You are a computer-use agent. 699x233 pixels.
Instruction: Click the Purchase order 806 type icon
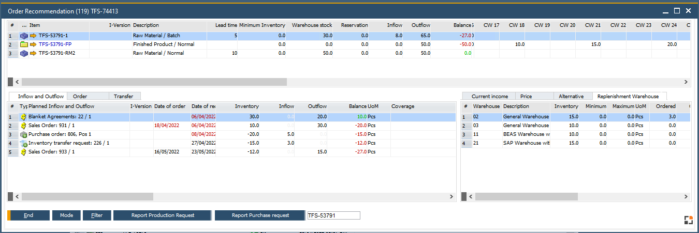23,135
